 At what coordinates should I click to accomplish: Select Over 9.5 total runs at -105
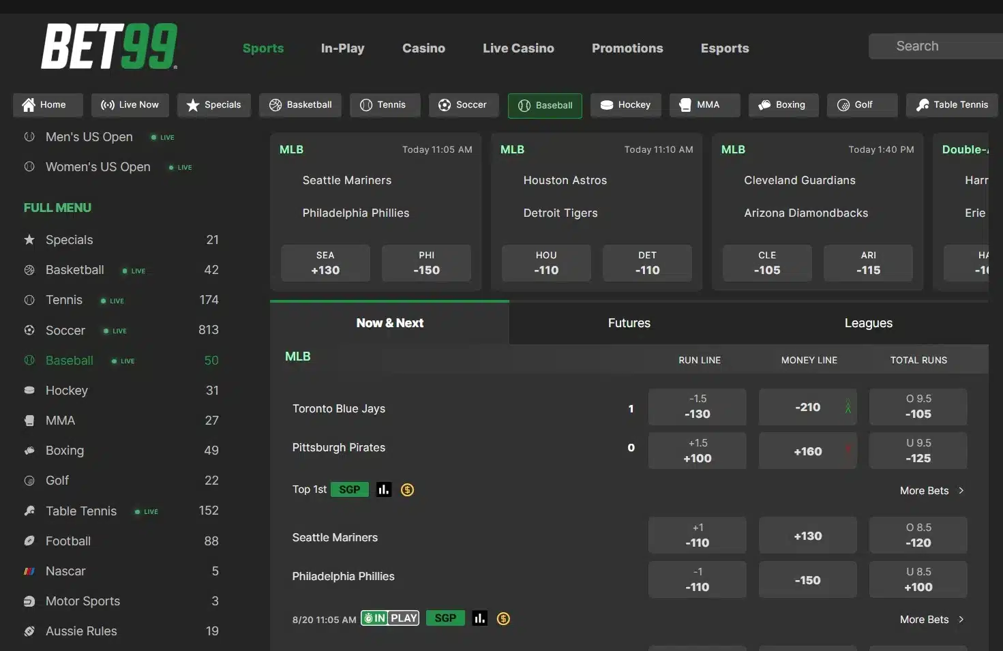pos(918,407)
